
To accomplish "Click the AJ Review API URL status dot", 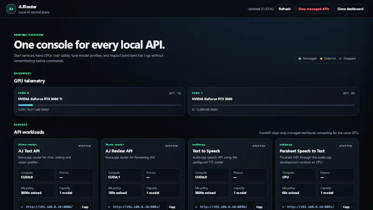I will 109,207.
